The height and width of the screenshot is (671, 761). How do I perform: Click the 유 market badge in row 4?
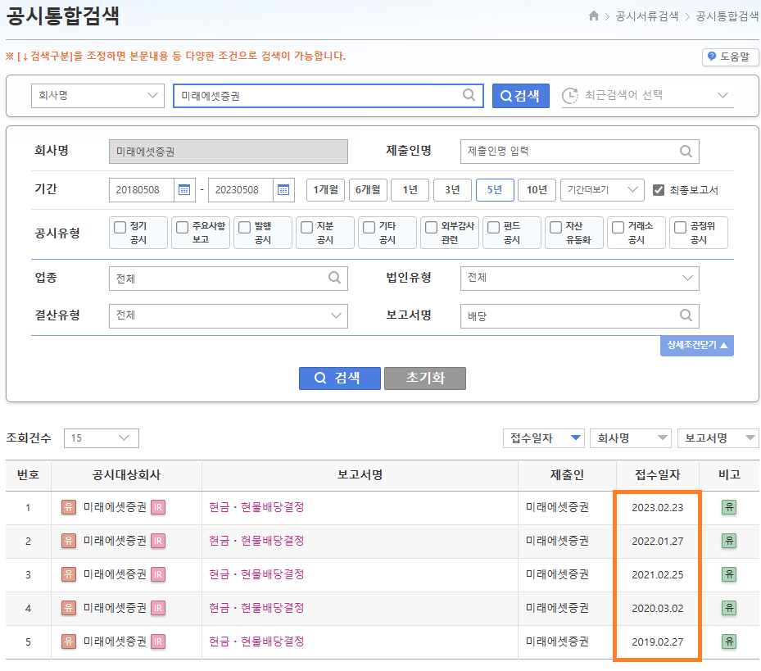(x=69, y=608)
